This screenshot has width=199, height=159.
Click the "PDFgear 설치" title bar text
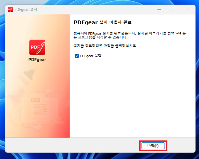tap(26, 9)
